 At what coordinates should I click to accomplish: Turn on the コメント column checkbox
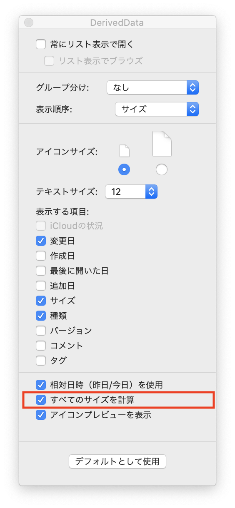pyautogui.click(x=41, y=346)
